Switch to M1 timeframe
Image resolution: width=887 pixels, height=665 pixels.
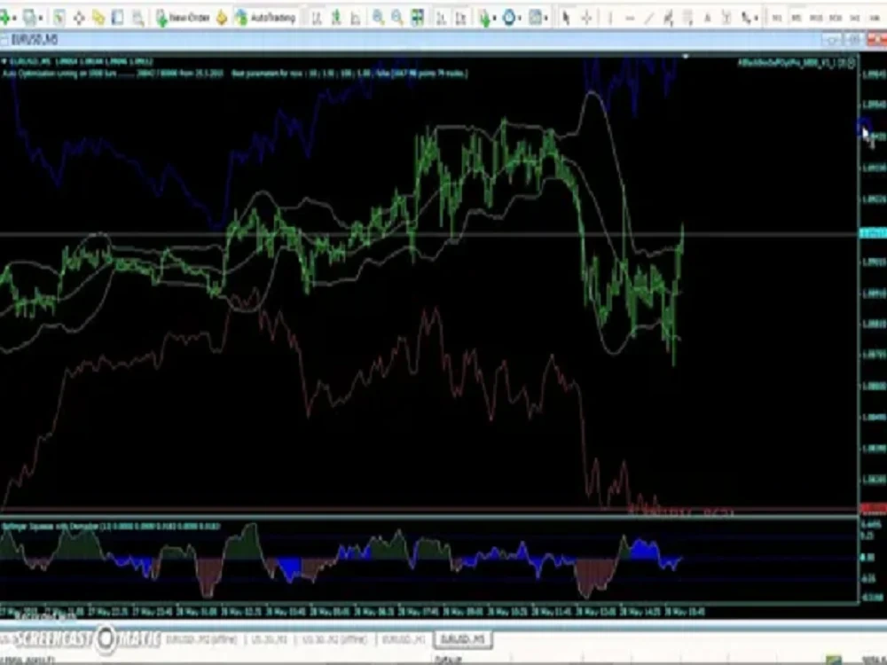point(777,18)
